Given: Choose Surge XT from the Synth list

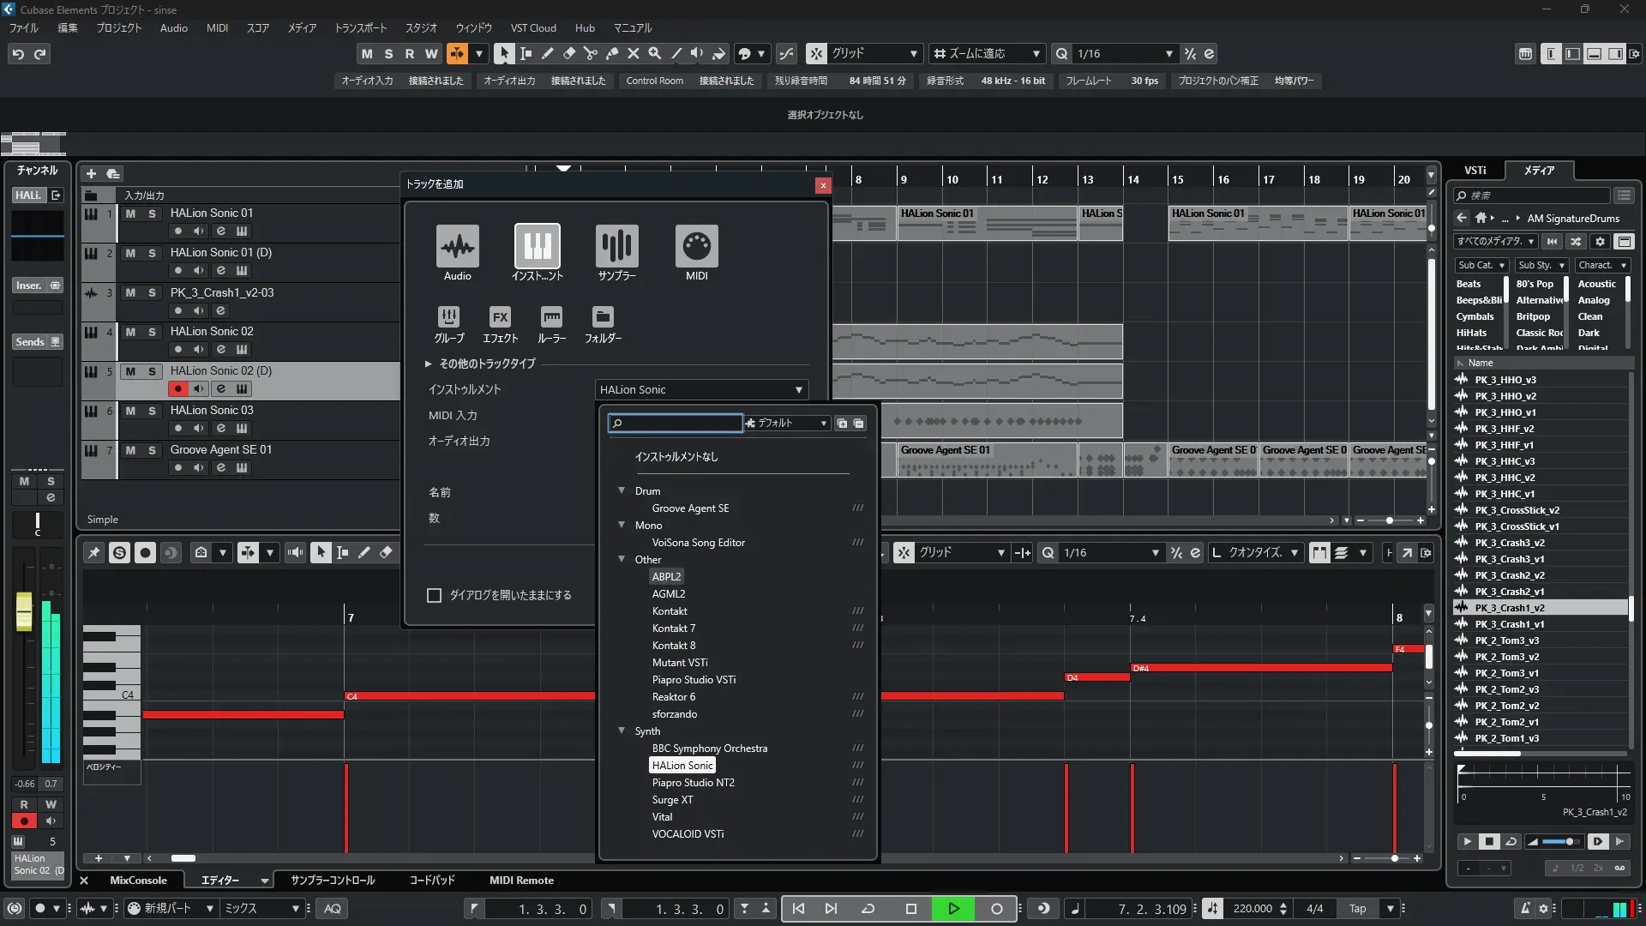Looking at the screenshot, I should coord(672,799).
